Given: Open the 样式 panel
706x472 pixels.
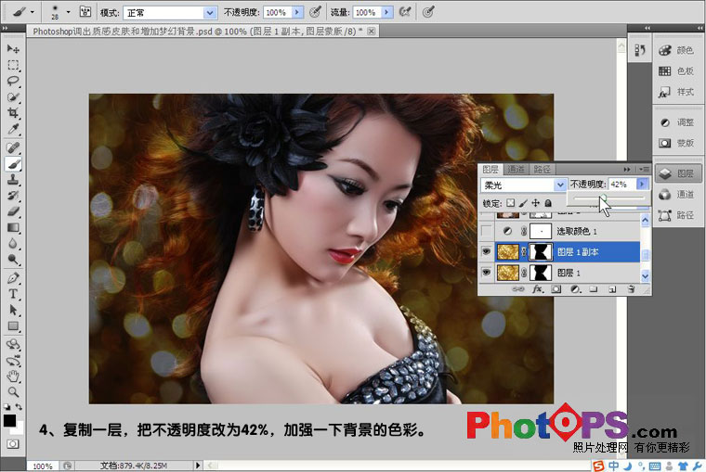Looking at the screenshot, I should coord(677,92).
